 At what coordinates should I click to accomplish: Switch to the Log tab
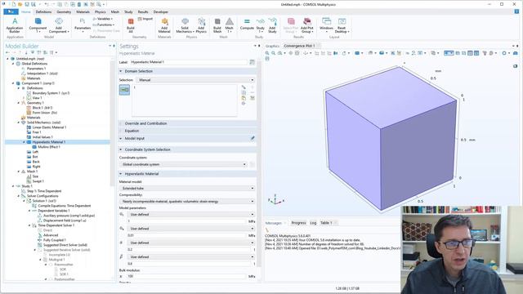(313, 223)
